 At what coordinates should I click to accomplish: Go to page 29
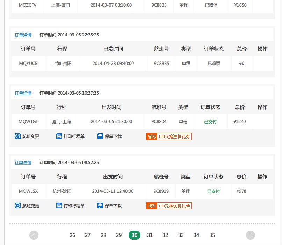coord(119,235)
